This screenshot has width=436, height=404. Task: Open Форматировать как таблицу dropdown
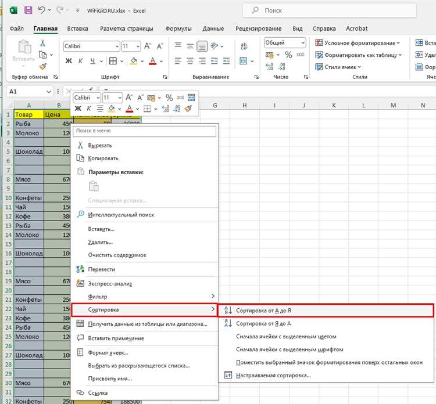click(359, 55)
